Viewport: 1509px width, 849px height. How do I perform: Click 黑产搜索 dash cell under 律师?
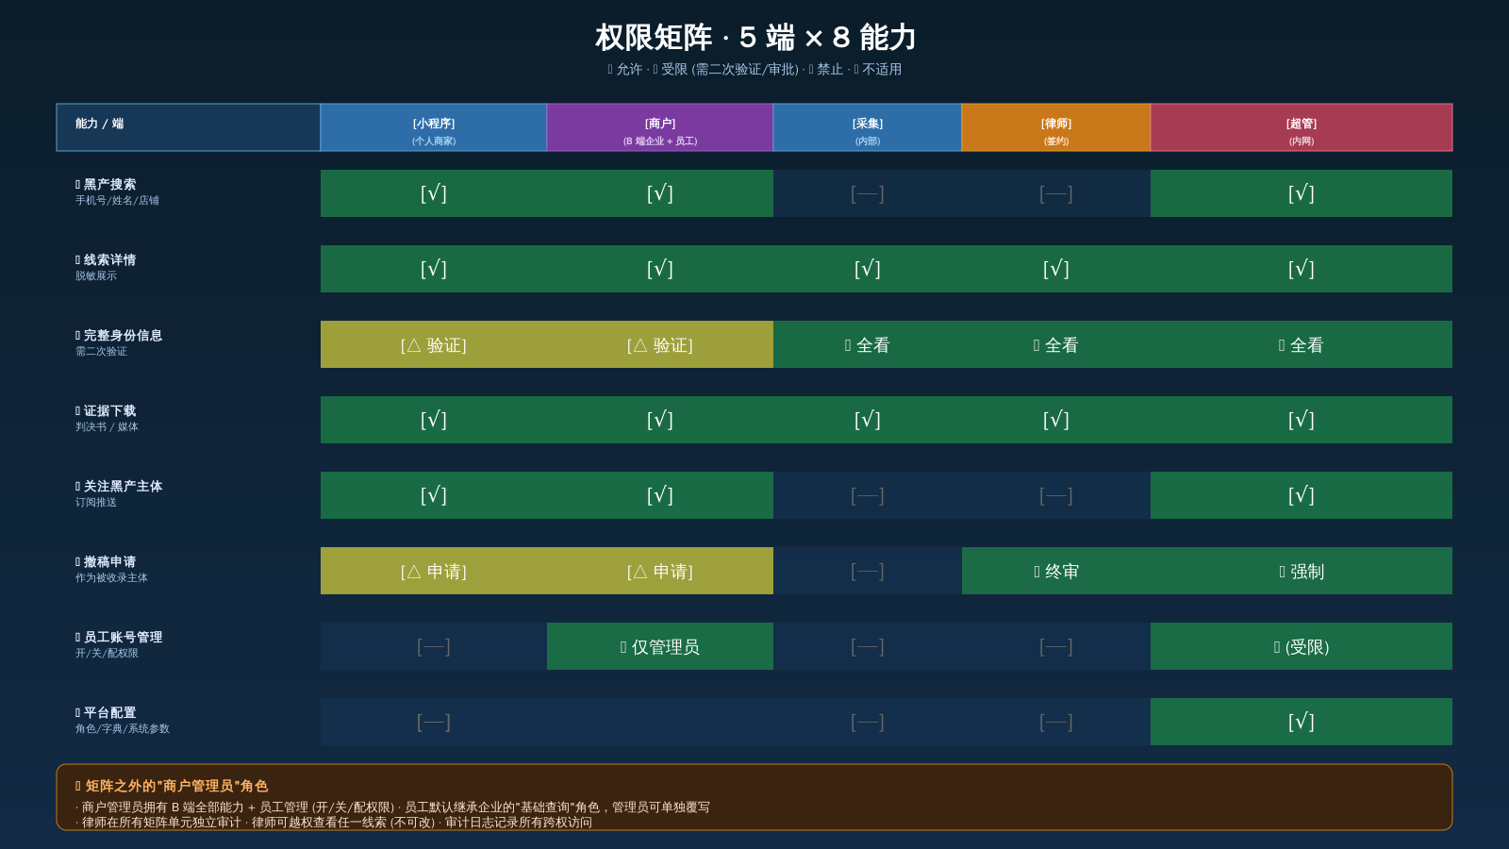point(1056,193)
